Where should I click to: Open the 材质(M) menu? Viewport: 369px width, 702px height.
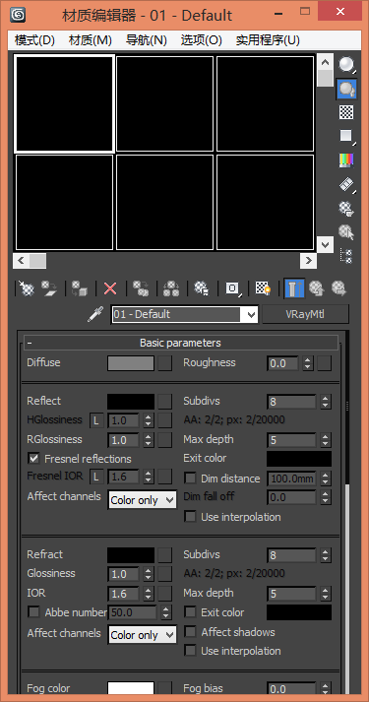(90, 40)
